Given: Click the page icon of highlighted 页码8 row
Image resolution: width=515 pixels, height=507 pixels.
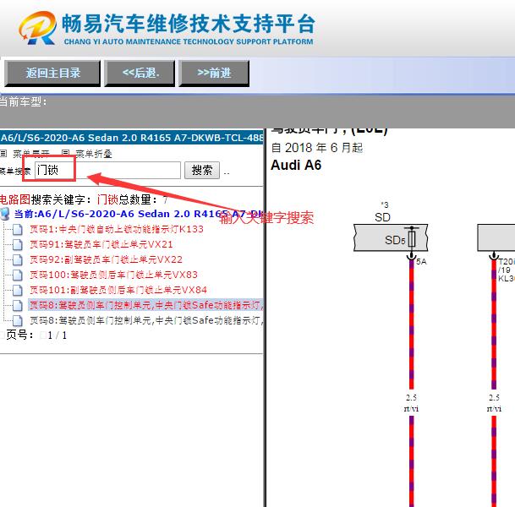Looking at the screenshot, I should (18, 305).
